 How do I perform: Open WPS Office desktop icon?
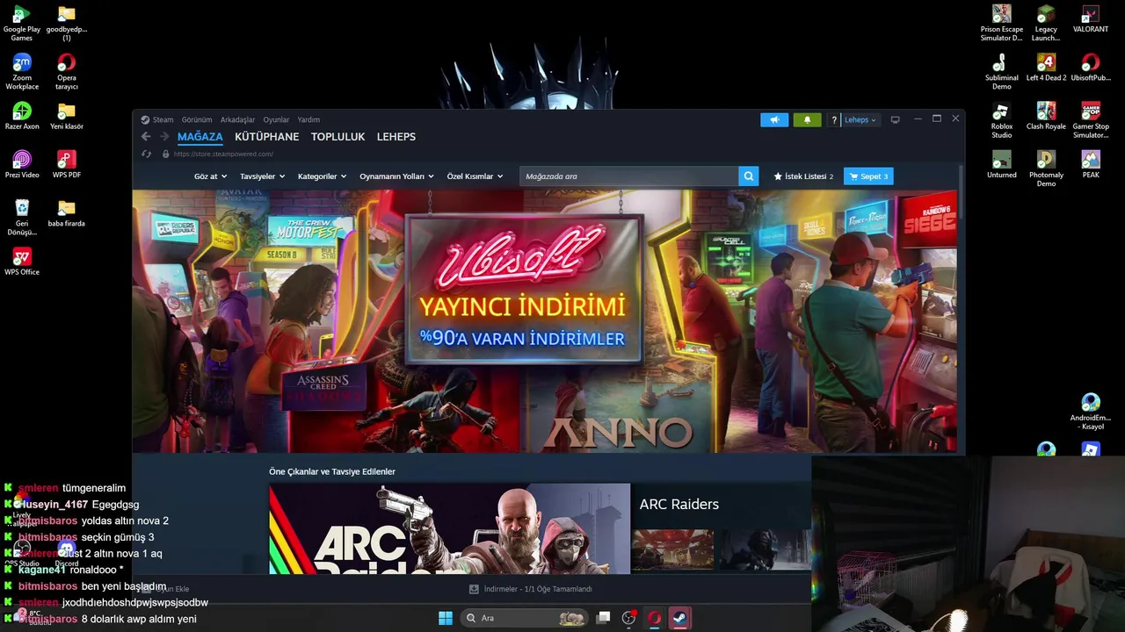22,262
